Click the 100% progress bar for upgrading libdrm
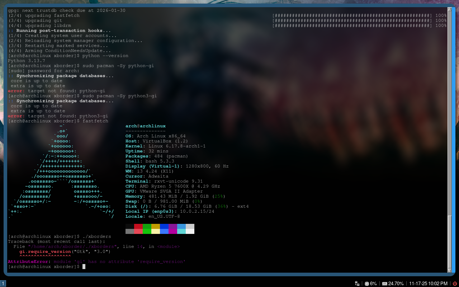Screen dimensions: 459x287 point(359,25)
